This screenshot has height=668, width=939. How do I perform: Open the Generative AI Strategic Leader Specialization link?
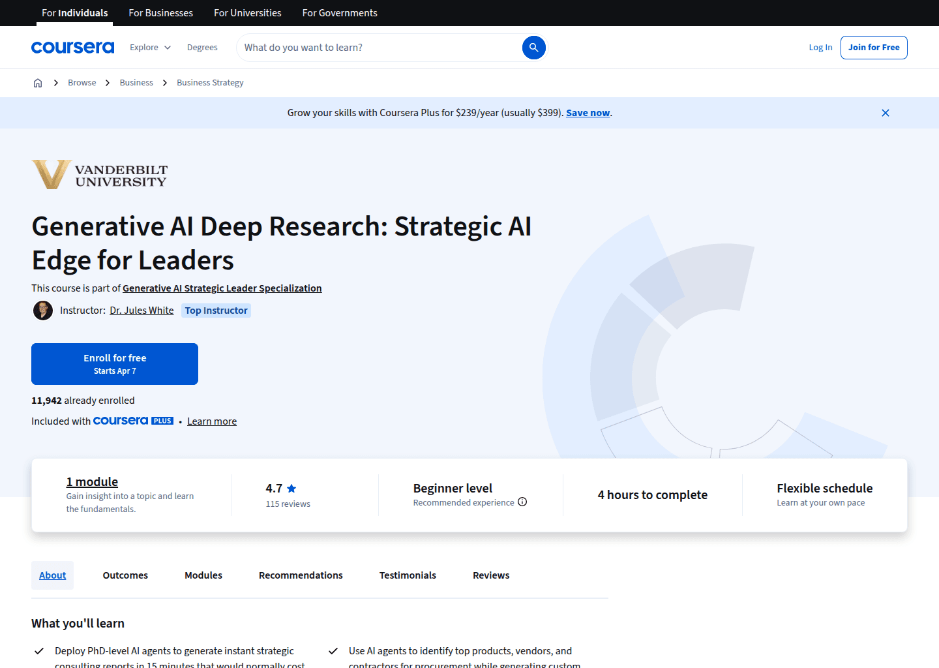click(x=222, y=288)
